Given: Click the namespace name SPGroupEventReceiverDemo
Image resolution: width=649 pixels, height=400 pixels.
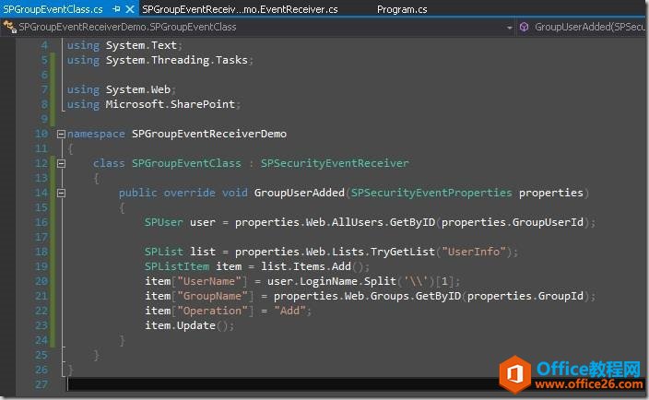Looking at the screenshot, I should [209, 134].
